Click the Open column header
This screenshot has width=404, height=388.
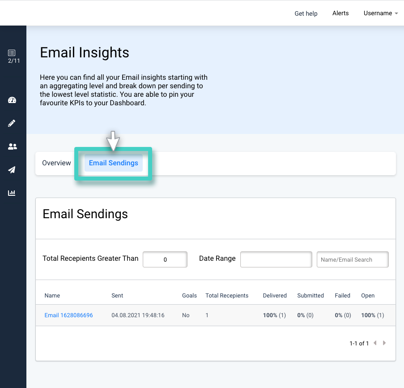368,296
